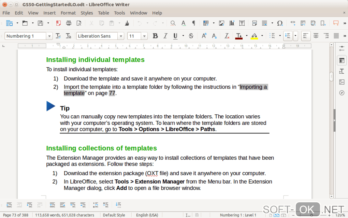Insert a hyperlink
This screenshot has width=348, height=218.
click(x=293, y=23)
